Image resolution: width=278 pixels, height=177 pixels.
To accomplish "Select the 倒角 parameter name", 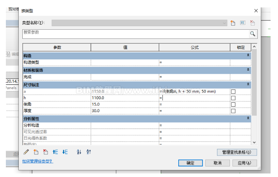I will click(27, 104).
